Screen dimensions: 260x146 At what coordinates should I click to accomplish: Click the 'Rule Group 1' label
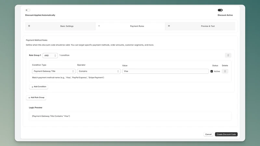(x=35, y=55)
